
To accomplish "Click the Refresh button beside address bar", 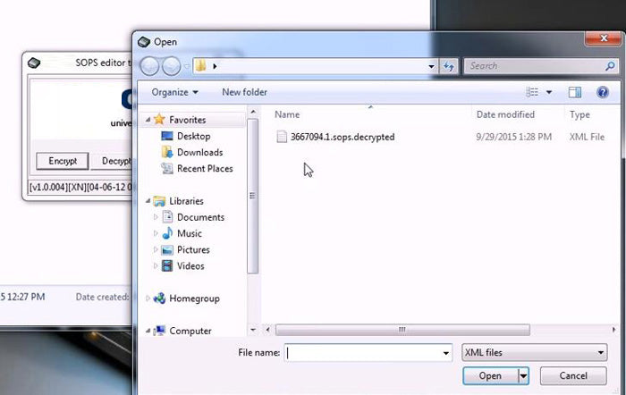I will coord(449,66).
